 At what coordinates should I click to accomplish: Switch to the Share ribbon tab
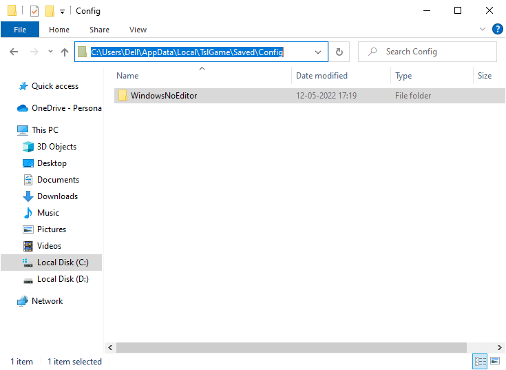click(x=99, y=30)
